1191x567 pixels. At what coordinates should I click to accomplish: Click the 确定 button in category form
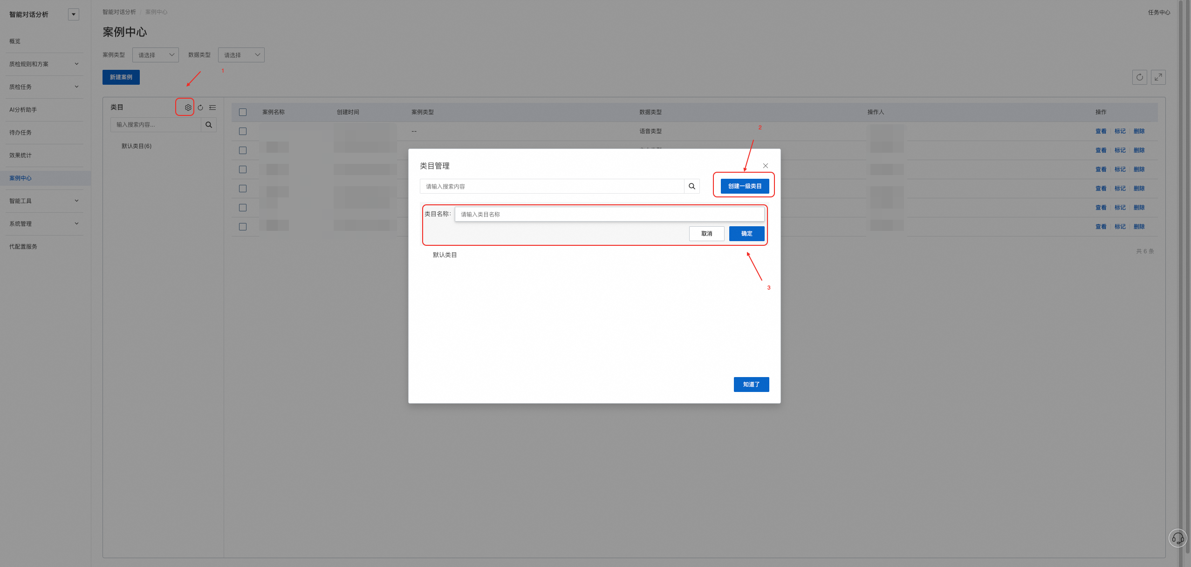pos(746,234)
